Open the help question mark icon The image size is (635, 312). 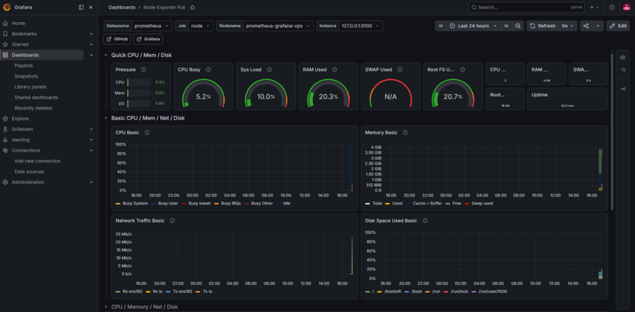(x=612, y=7)
